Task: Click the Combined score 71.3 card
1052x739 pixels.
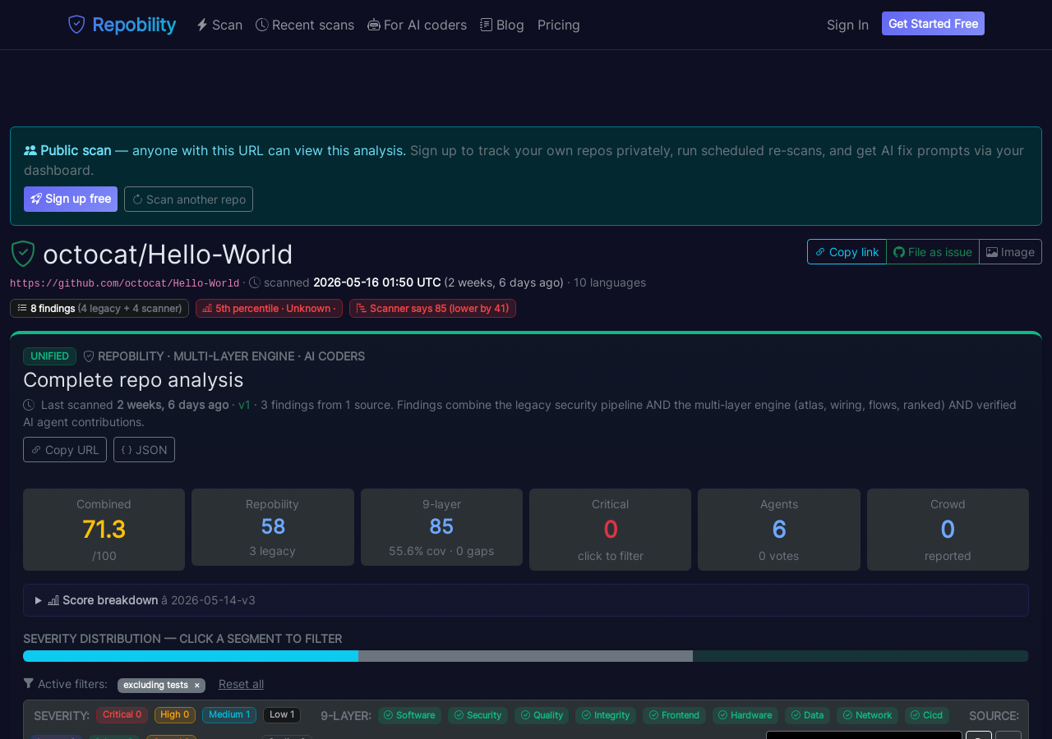Action: pos(104,530)
